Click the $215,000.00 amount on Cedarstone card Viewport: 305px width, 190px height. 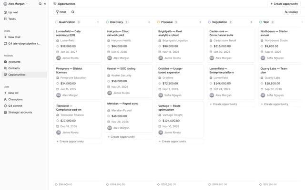(222, 46)
